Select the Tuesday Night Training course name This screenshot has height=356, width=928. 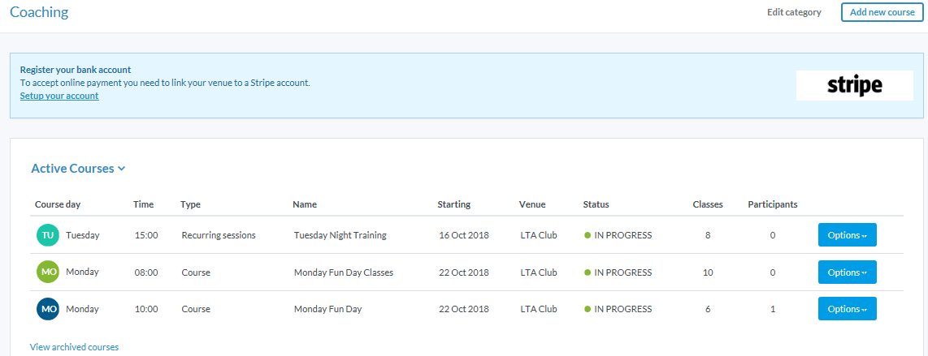tap(340, 235)
